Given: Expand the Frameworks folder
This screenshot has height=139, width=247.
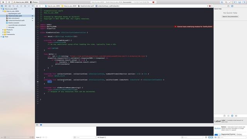Looking at the screenshot, I should pyautogui.click(x=3, y=34).
